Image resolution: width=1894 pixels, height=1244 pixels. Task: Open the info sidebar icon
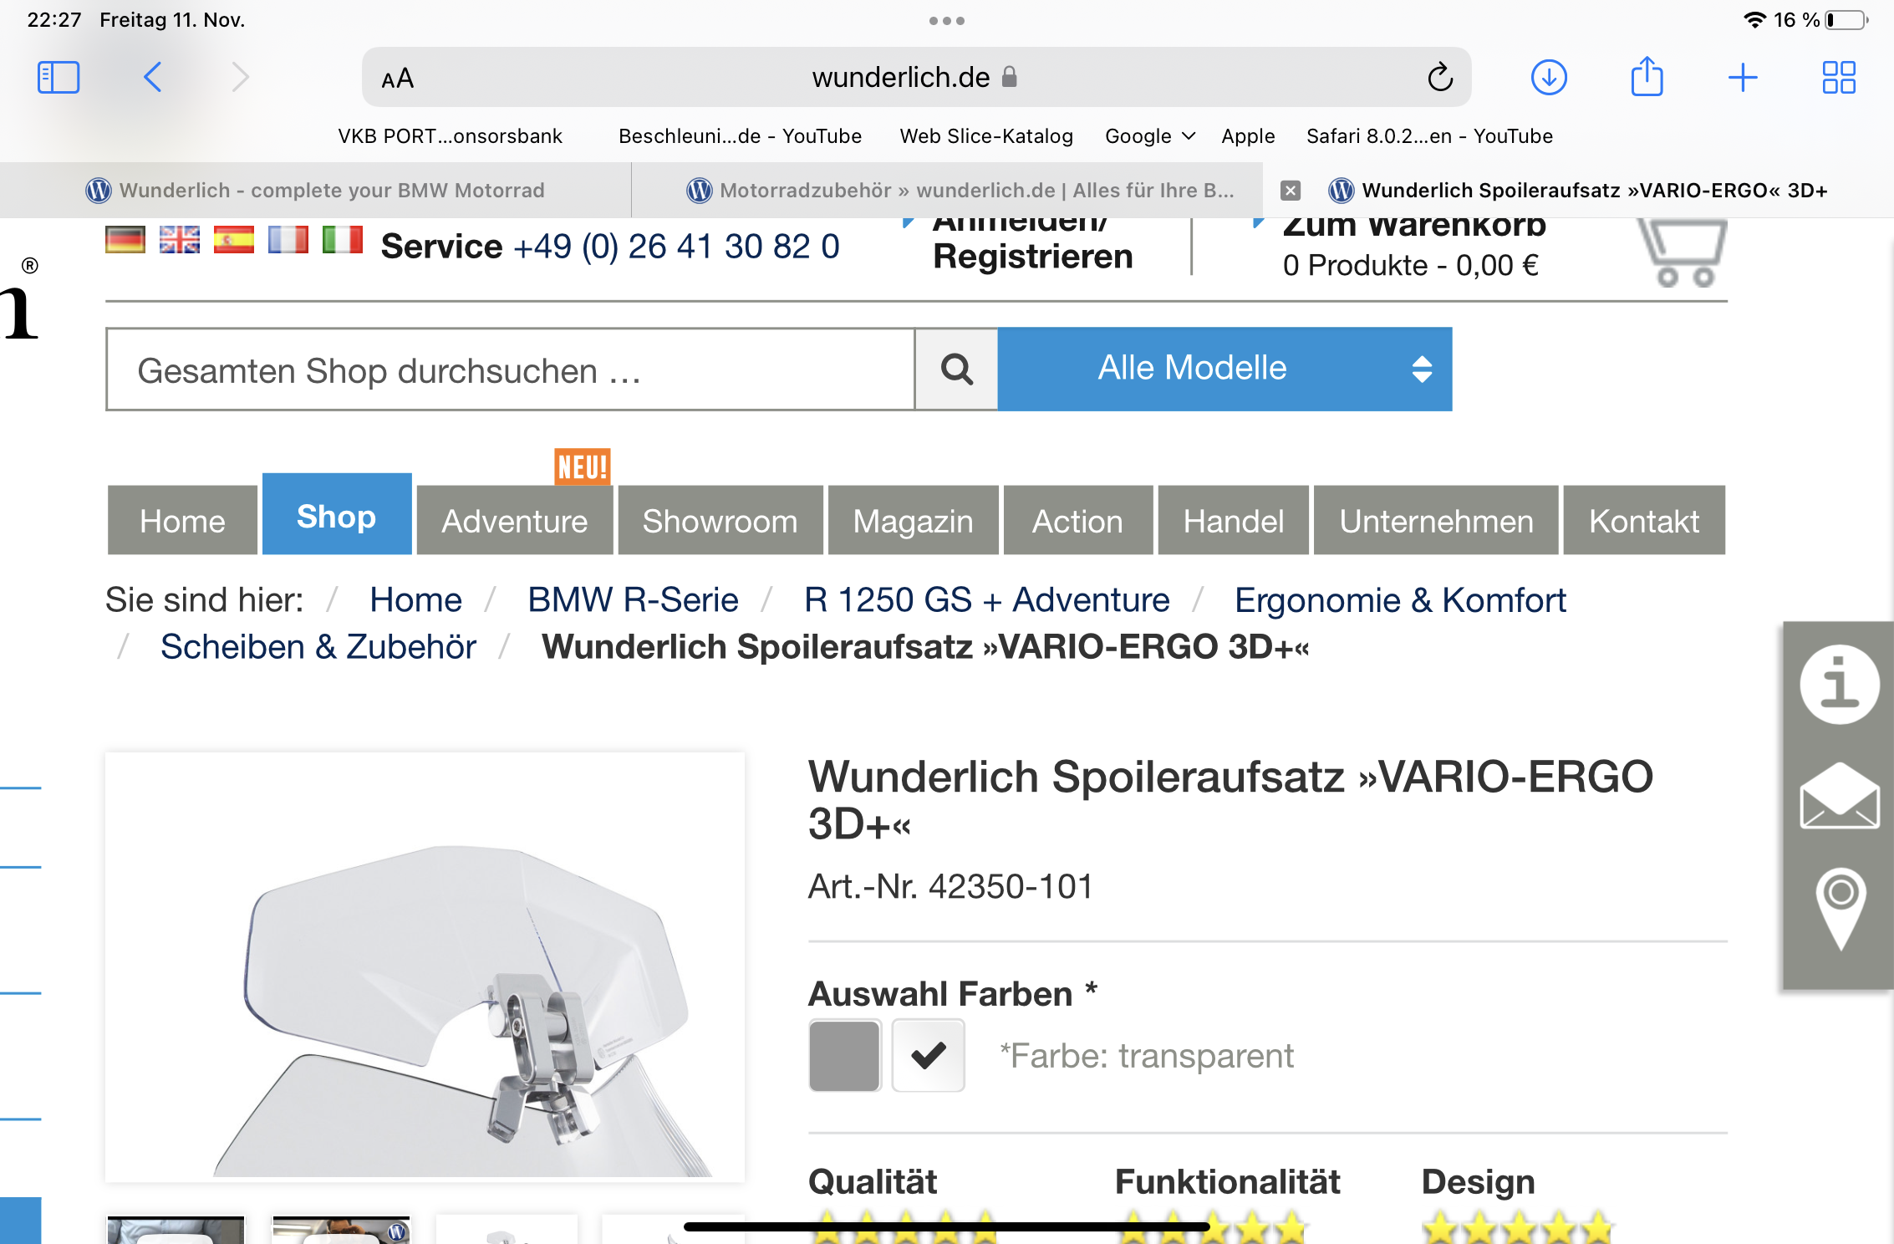tap(1839, 684)
